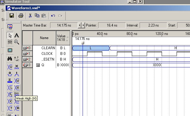Screen dimensions: 190x116
Task: Select the CLOCK signal name
Action: [x=47, y=53]
